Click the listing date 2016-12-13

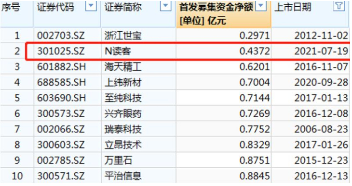tap(321, 176)
